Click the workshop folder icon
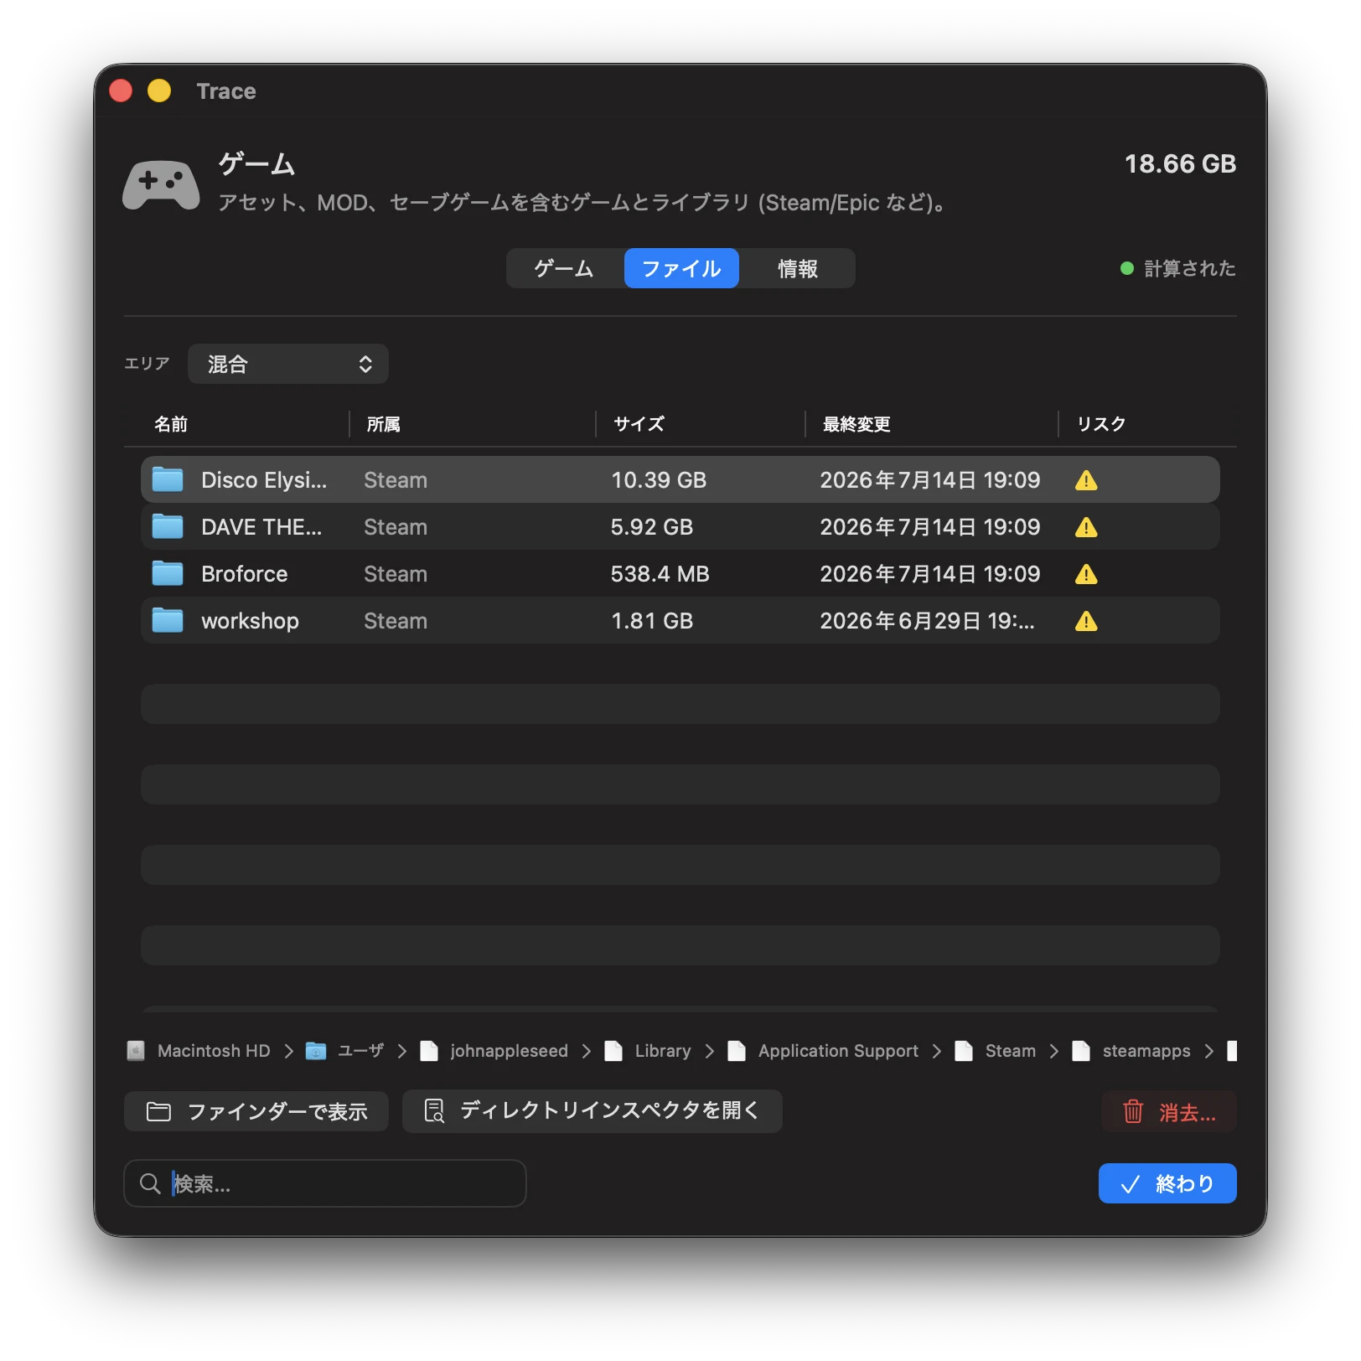This screenshot has width=1361, height=1361. (x=168, y=620)
